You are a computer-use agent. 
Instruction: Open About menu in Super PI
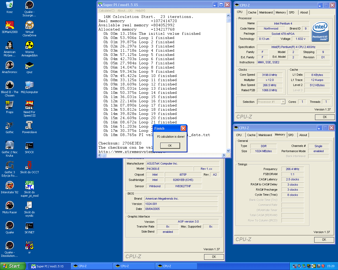[x=125, y=11]
